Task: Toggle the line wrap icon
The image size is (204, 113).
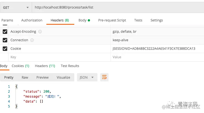Action: click(104, 77)
